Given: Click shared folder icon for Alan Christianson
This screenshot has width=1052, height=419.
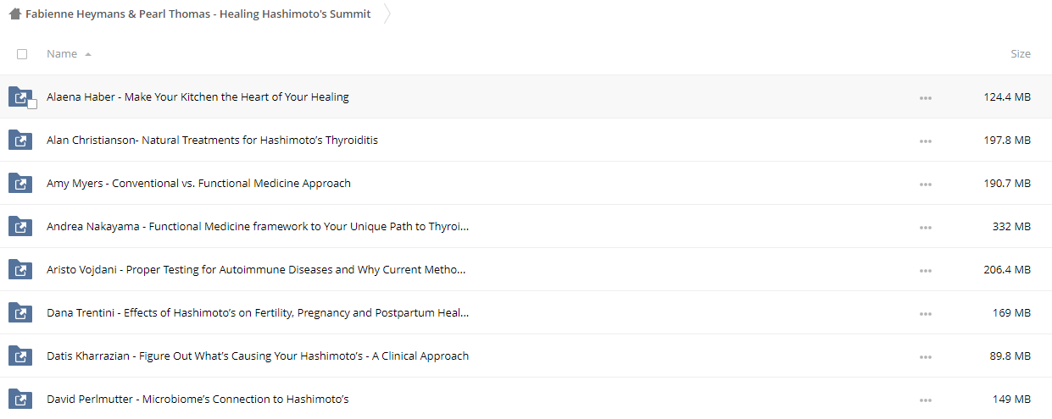Looking at the screenshot, I should point(19,140).
